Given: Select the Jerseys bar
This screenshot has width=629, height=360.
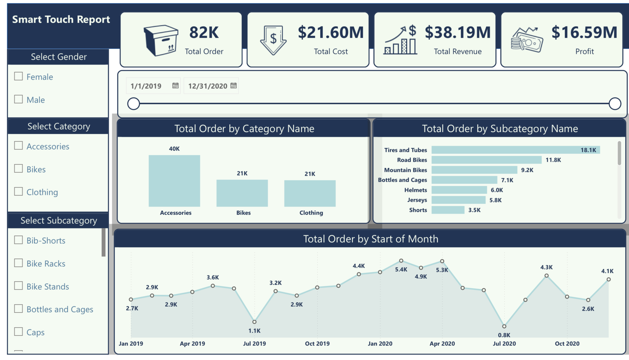Looking at the screenshot, I should (459, 200).
